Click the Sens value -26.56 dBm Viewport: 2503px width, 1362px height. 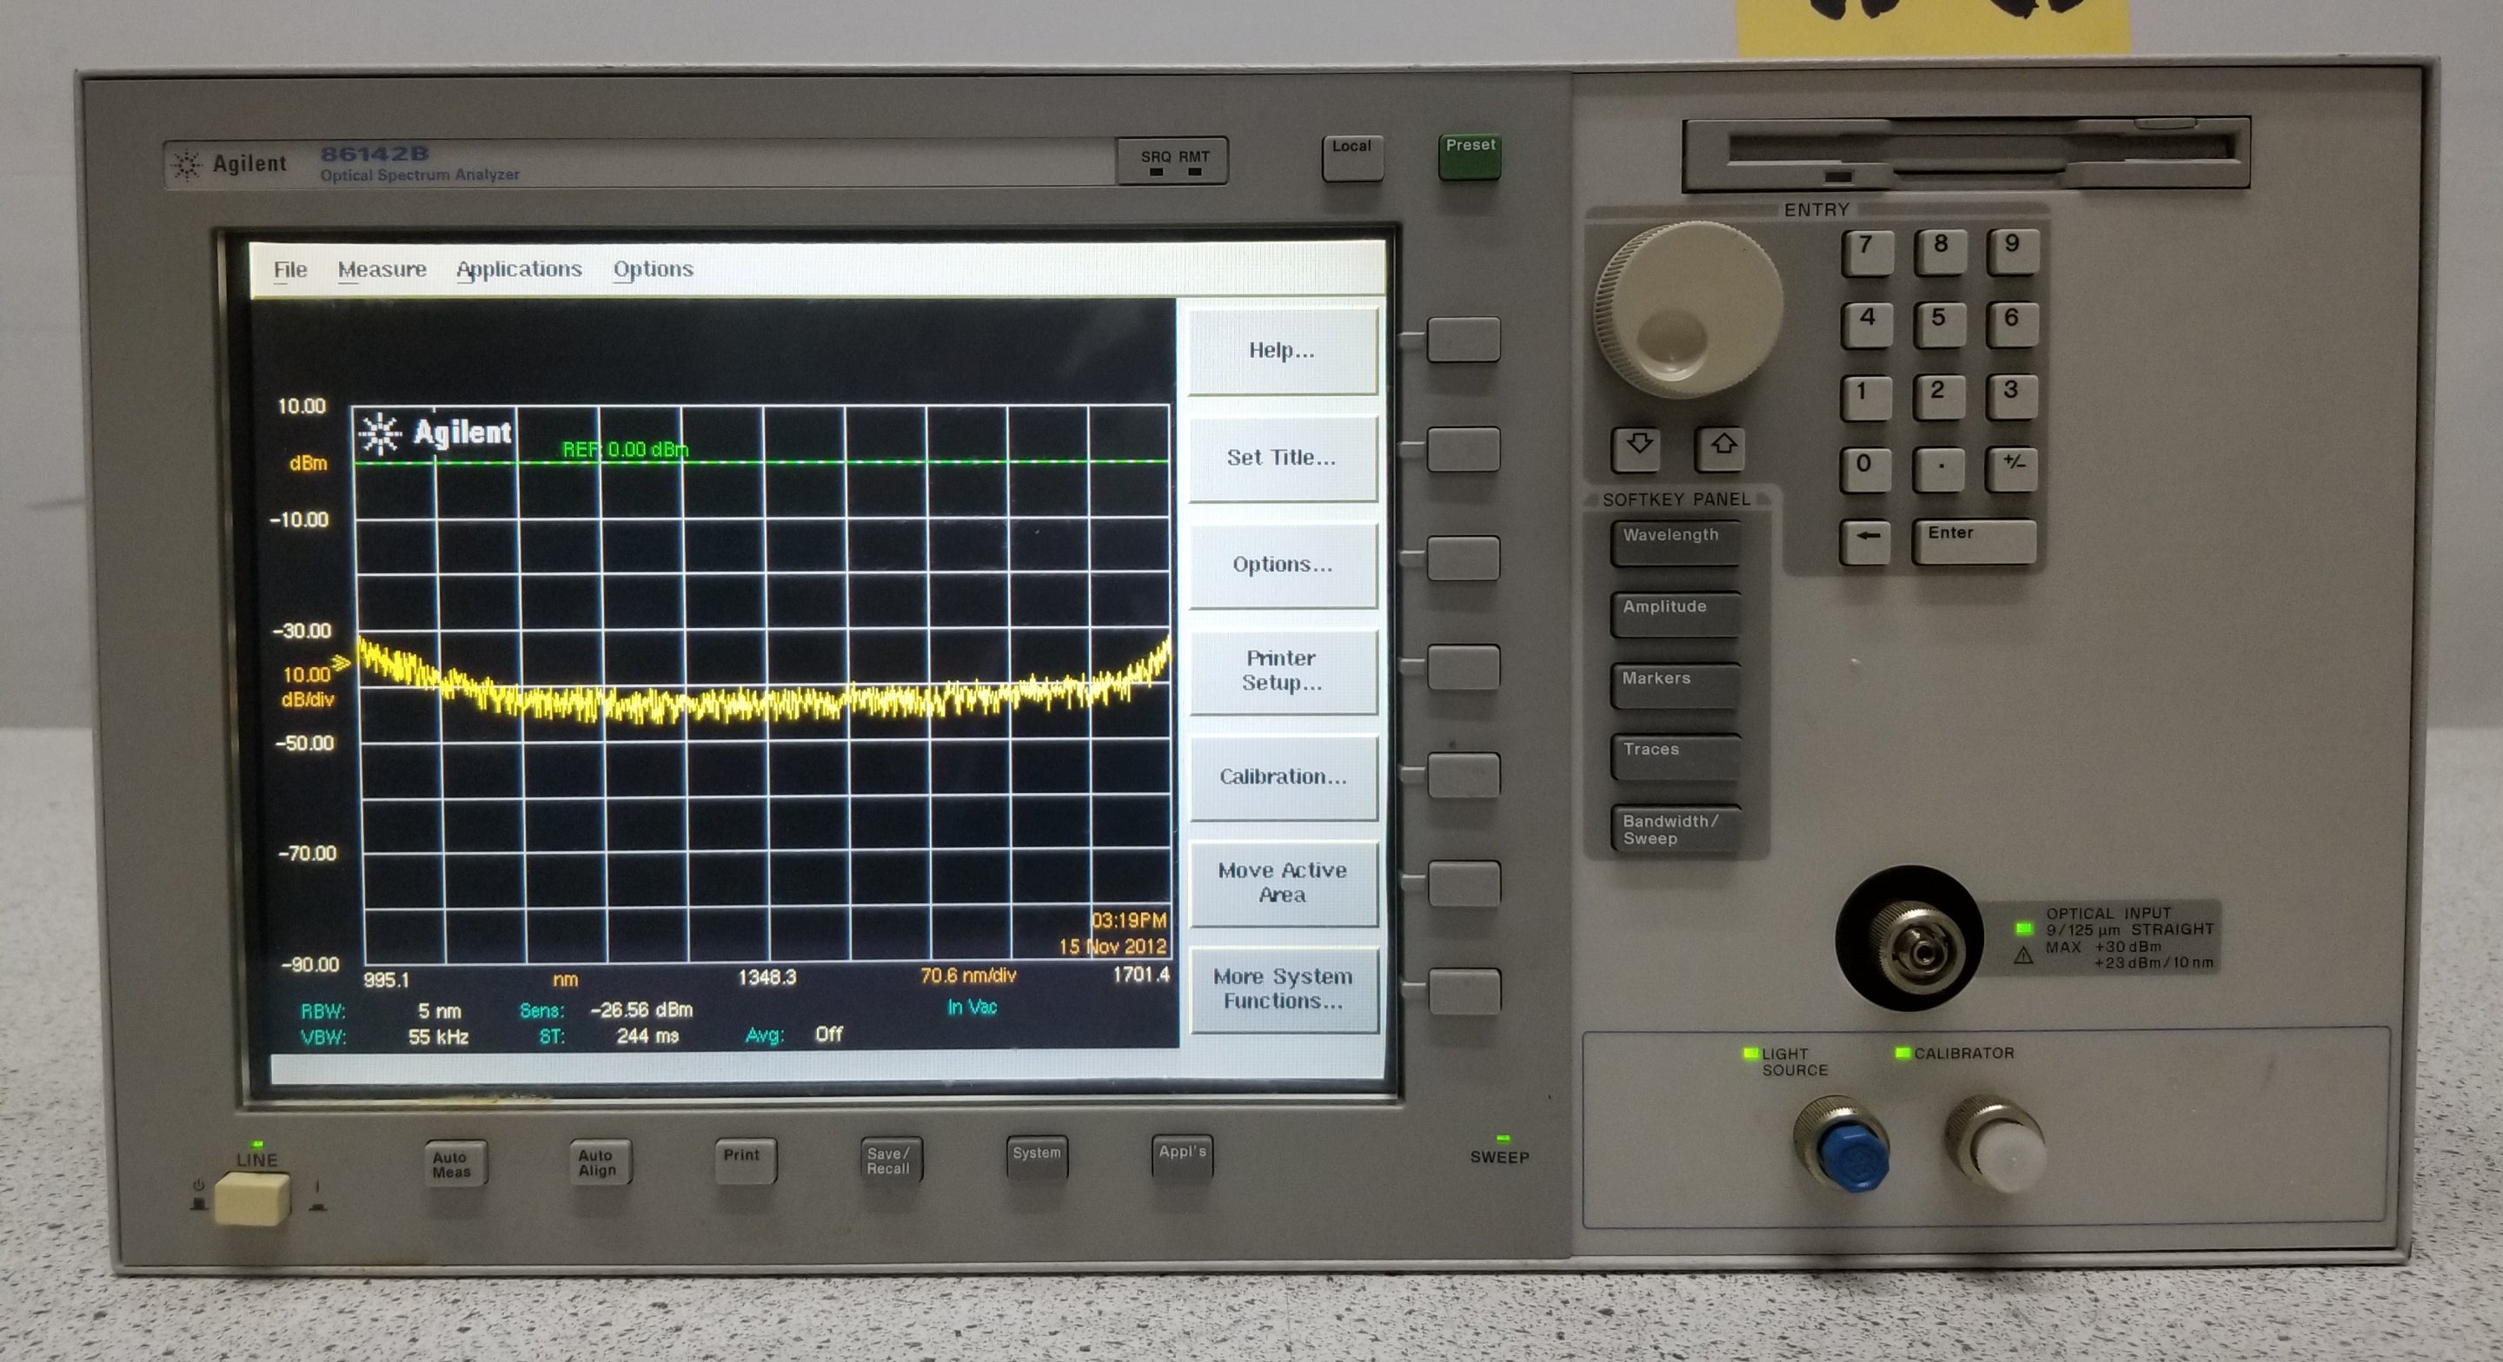point(641,1010)
